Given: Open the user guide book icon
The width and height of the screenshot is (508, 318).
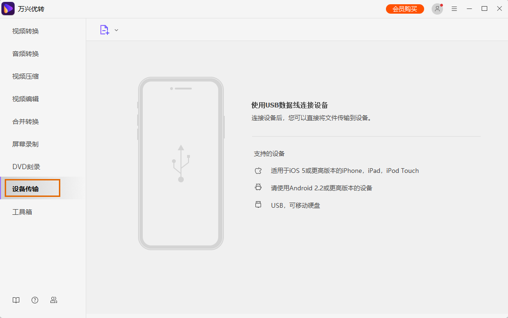Looking at the screenshot, I should coord(16,300).
